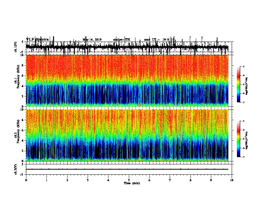Click the ch.2 frequency tick label "10"
This screenshot has width=261, height=202.
(22, 110)
